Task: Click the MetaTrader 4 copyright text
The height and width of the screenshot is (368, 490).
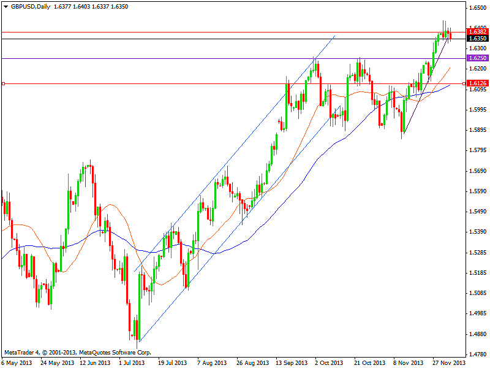Action: tap(77, 353)
